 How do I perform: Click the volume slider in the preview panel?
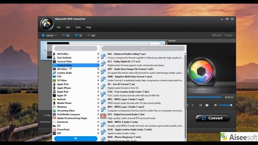coord(225,105)
